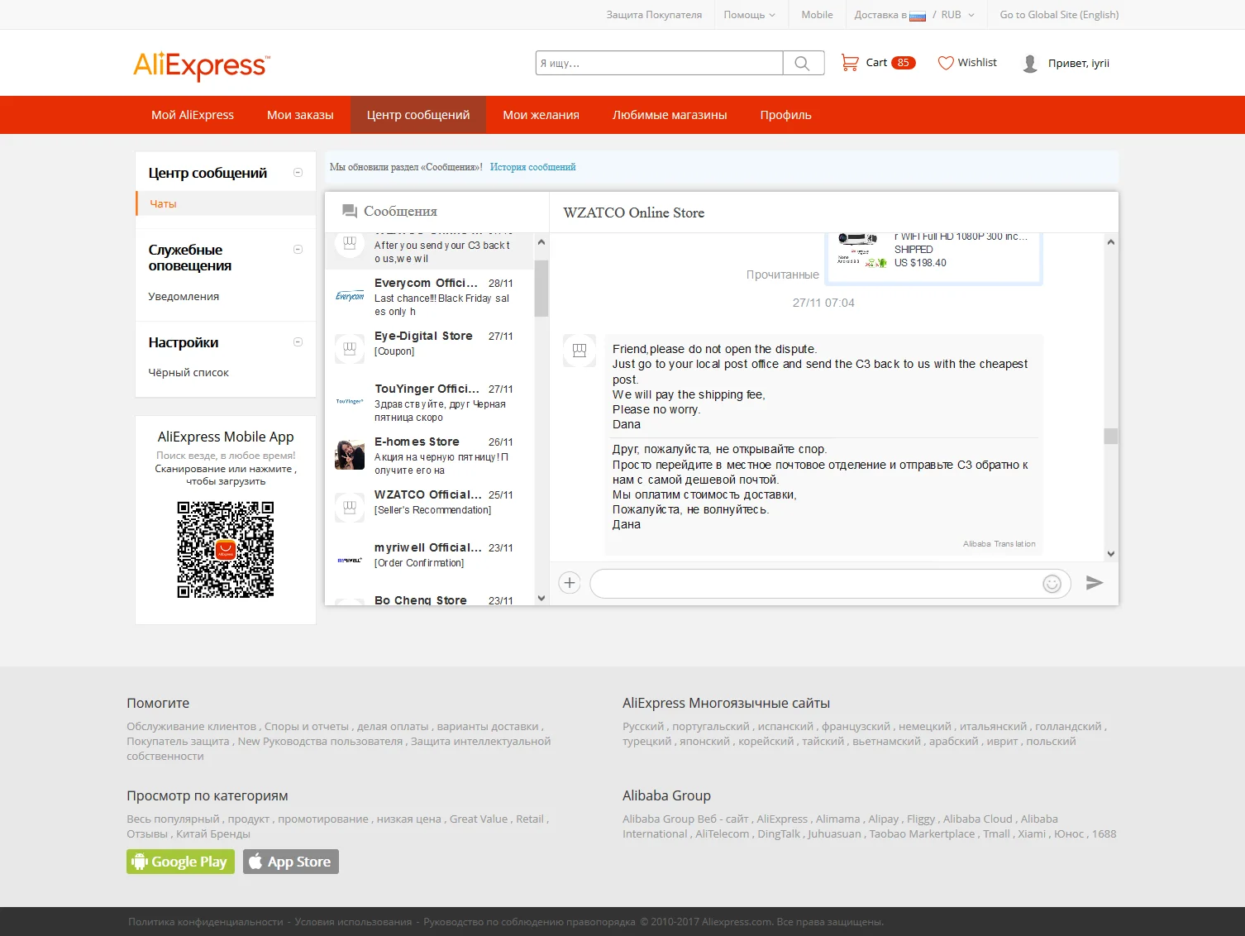1245x936 pixels.
Task: Click Alibaba Cloud footer link
Action: [x=977, y=819]
